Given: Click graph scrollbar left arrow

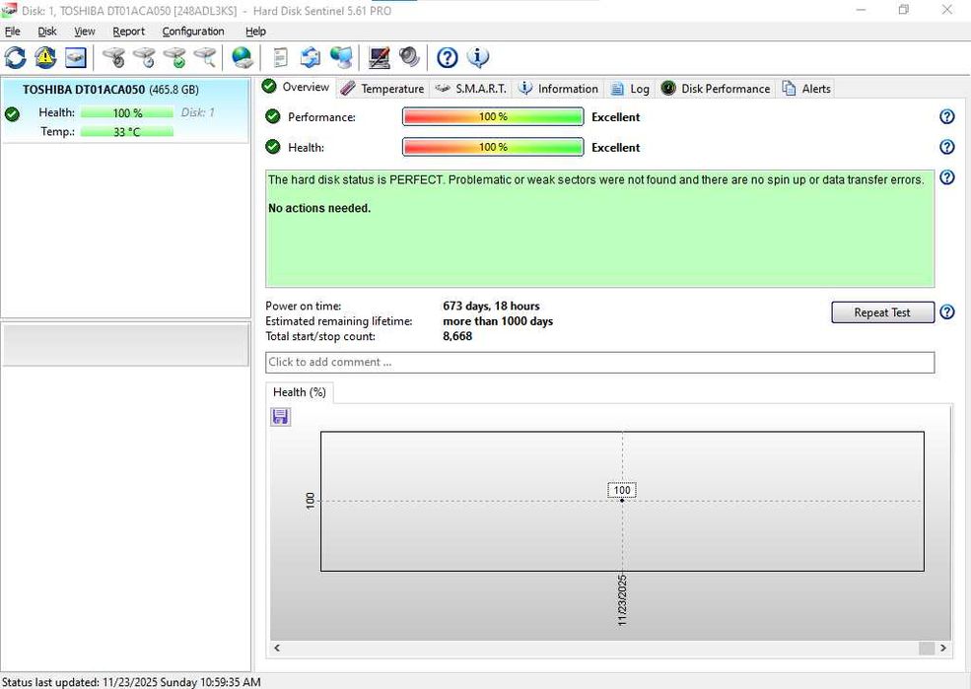Looking at the screenshot, I should click(277, 649).
